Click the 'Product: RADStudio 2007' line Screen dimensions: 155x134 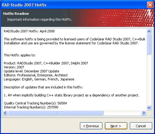[46, 63]
